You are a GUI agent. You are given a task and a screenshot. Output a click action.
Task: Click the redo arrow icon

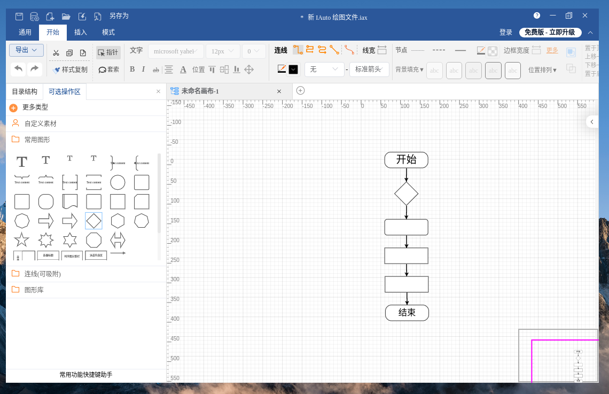coord(35,68)
